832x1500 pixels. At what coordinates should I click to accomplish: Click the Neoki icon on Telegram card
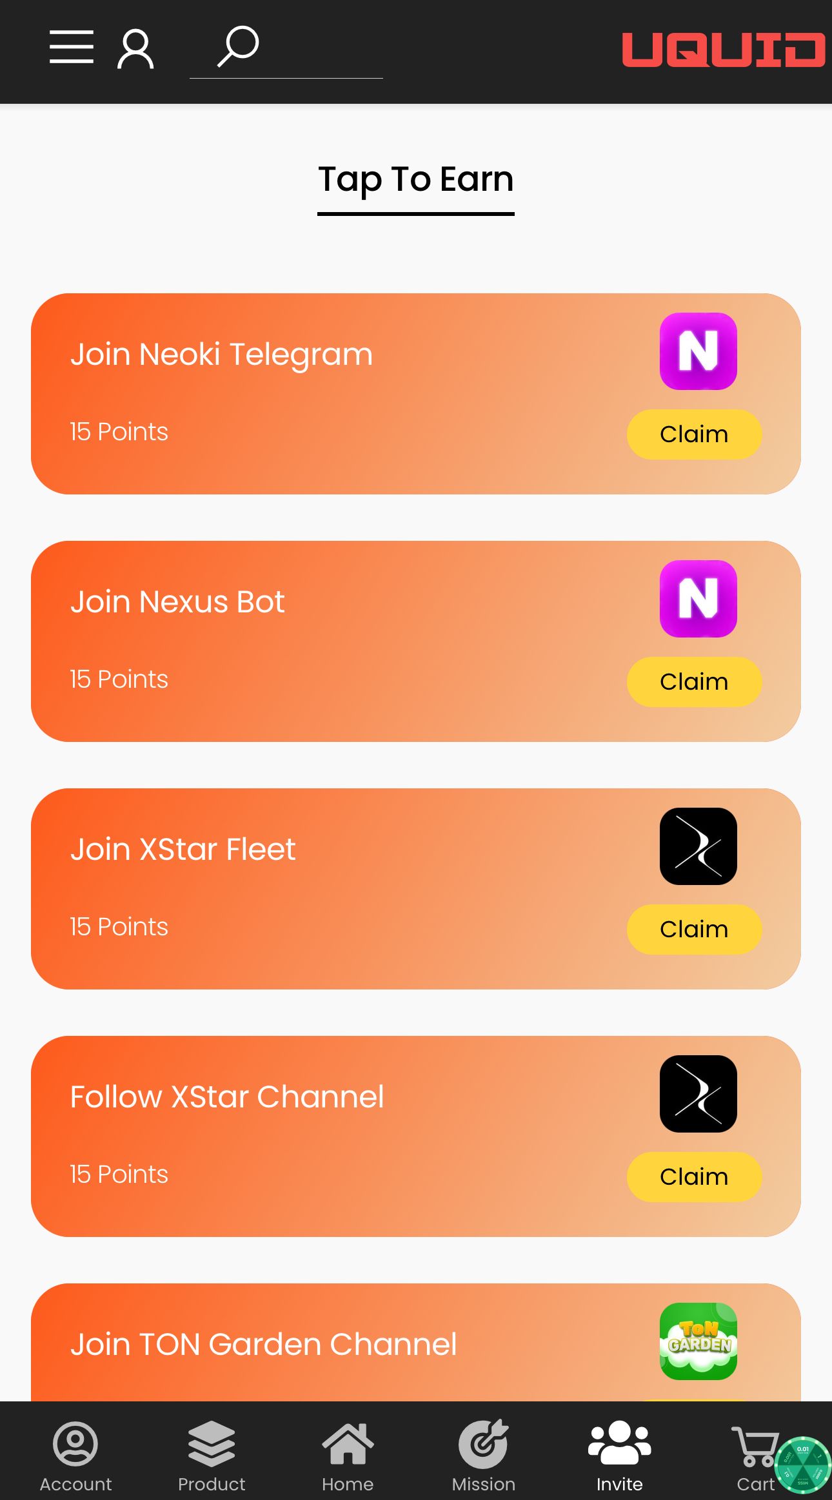tap(698, 351)
